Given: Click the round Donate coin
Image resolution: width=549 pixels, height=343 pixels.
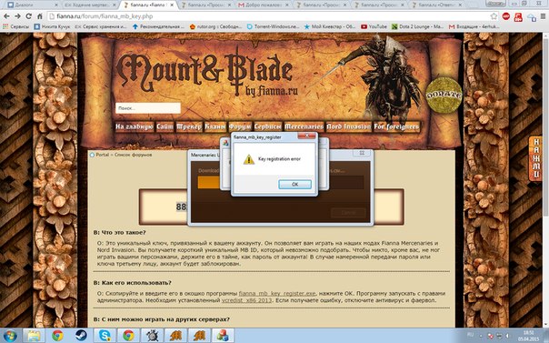Looking at the screenshot, I should point(444,96).
